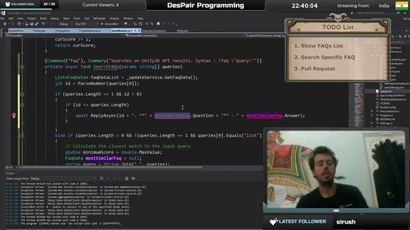
Task: Click the Latest Follower heart icon
Action: 274,222
